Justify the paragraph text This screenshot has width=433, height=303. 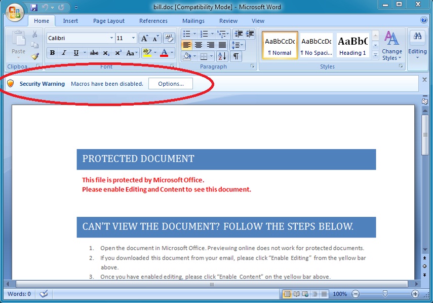coord(222,45)
